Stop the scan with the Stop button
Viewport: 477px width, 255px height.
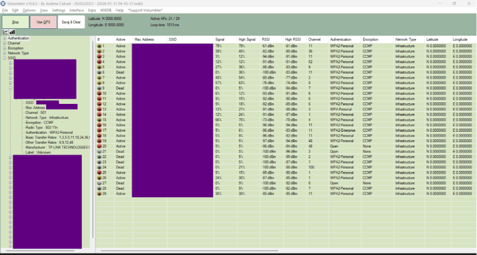(x=16, y=22)
